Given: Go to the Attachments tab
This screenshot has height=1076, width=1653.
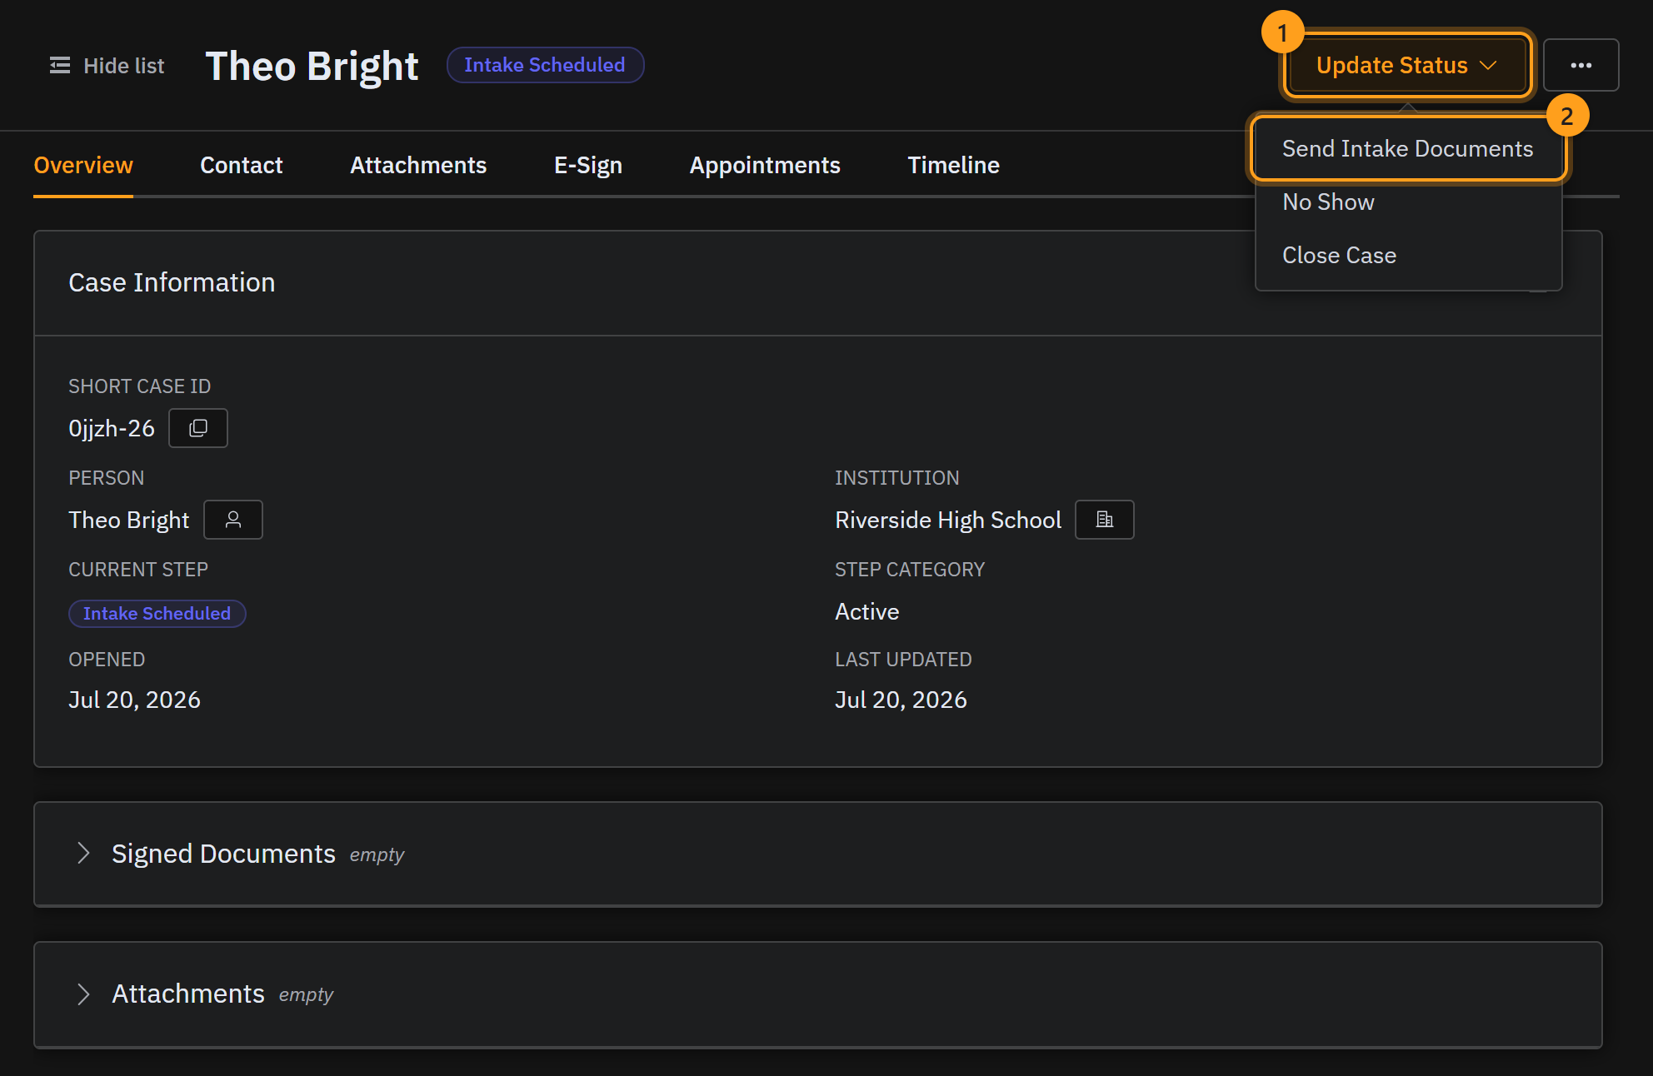Looking at the screenshot, I should click(418, 165).
